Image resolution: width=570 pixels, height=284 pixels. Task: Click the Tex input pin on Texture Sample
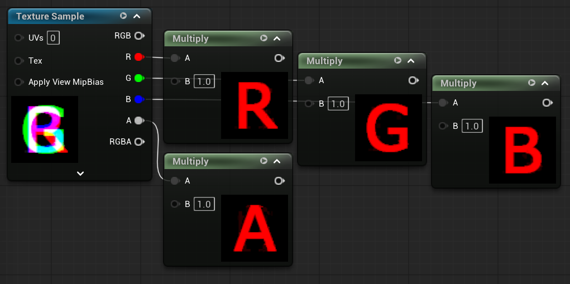pos(19,60)
